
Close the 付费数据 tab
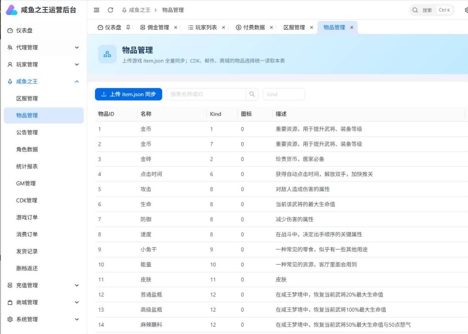[x=271, y=27]
